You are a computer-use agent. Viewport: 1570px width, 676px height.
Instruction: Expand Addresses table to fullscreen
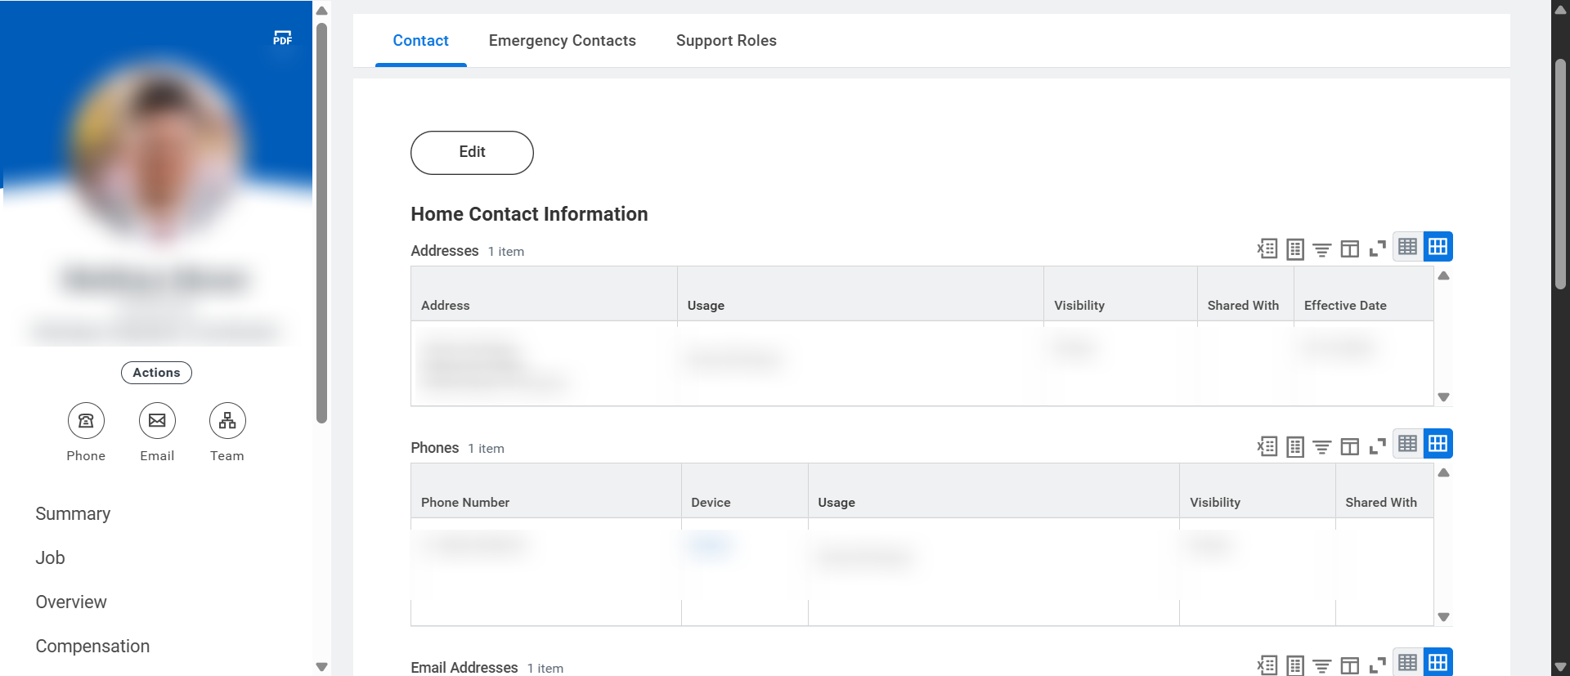1377,248
